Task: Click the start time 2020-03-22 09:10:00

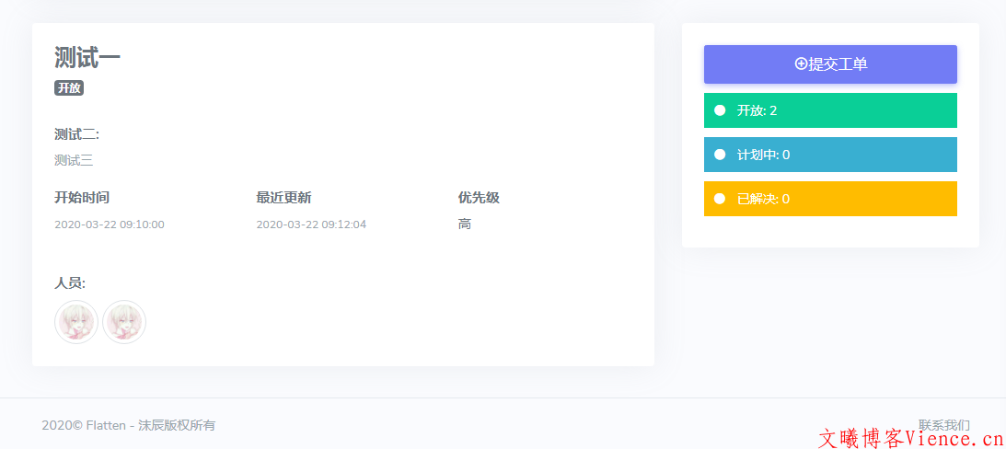Action: 110,224
